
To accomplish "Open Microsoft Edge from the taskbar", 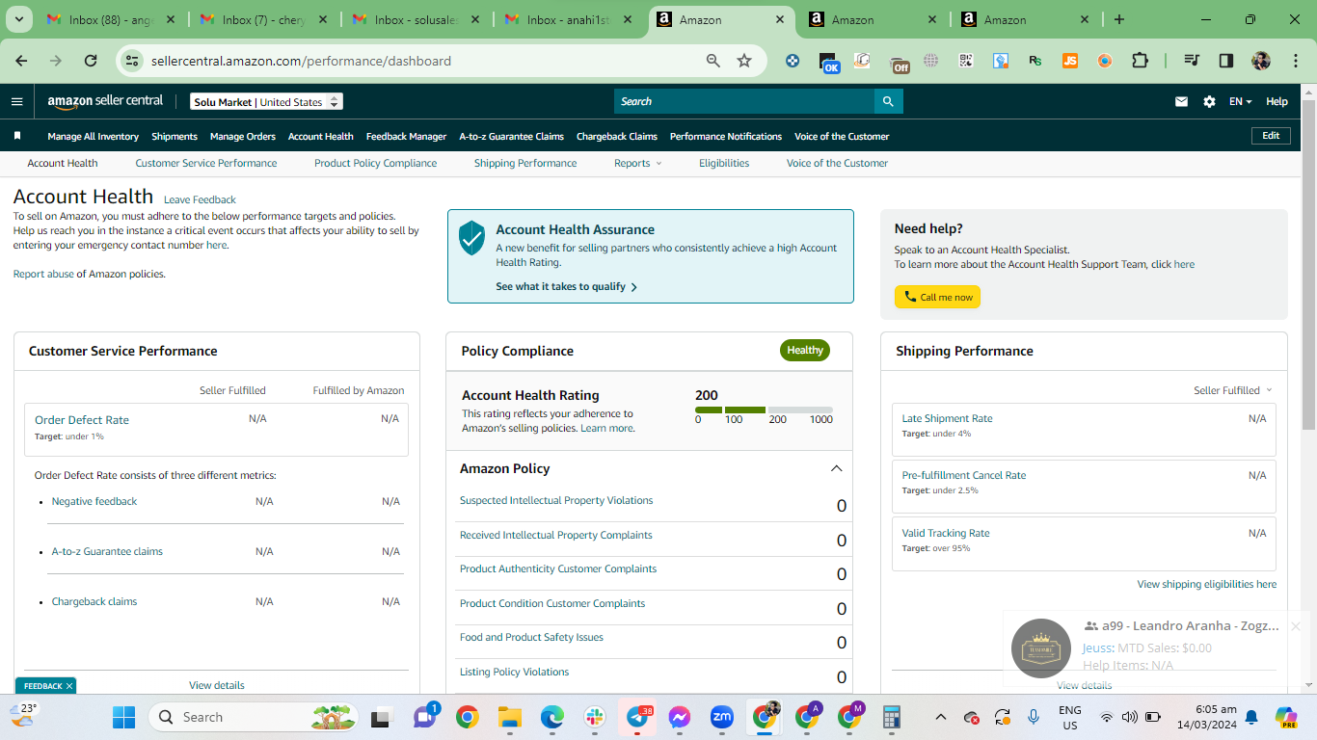I will (551, 717).
